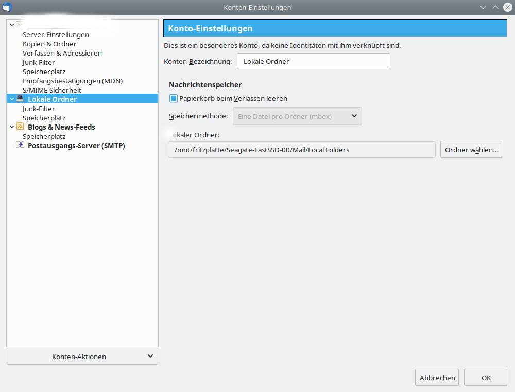Close the Konten-Einstellungen dialog with the X
This screenshot has height=392, width=515.
(507, 7)
